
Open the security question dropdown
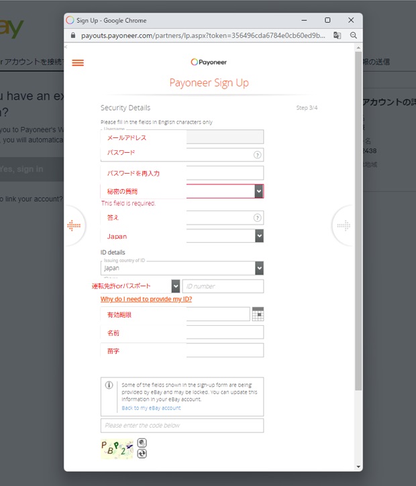coord(259,191)
